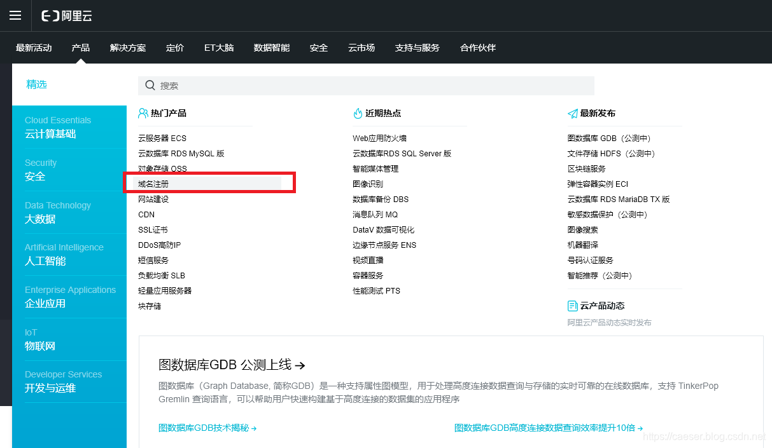Open 域名注册 product link
The height and width of the screenshot is (448, 772).
pyautogui.click(x=153, y=184)
